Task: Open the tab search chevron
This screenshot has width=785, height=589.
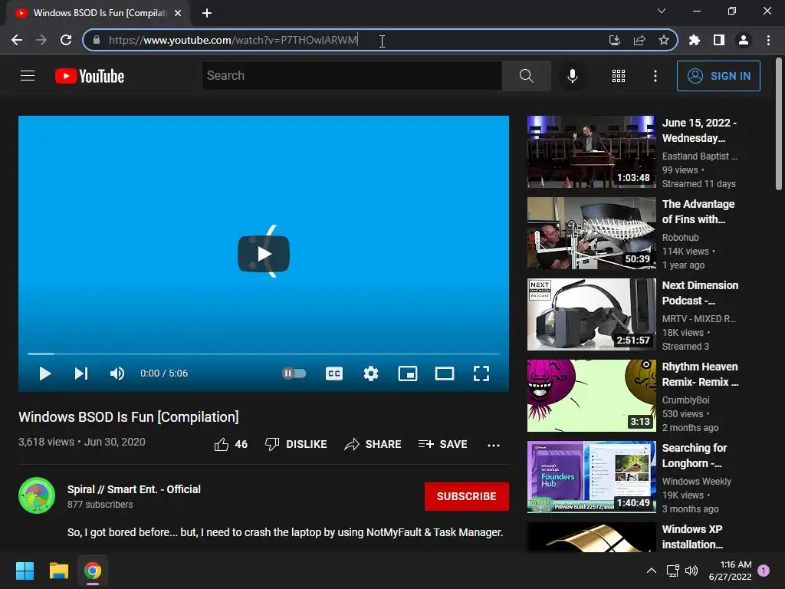Action: tap(662, 11)
